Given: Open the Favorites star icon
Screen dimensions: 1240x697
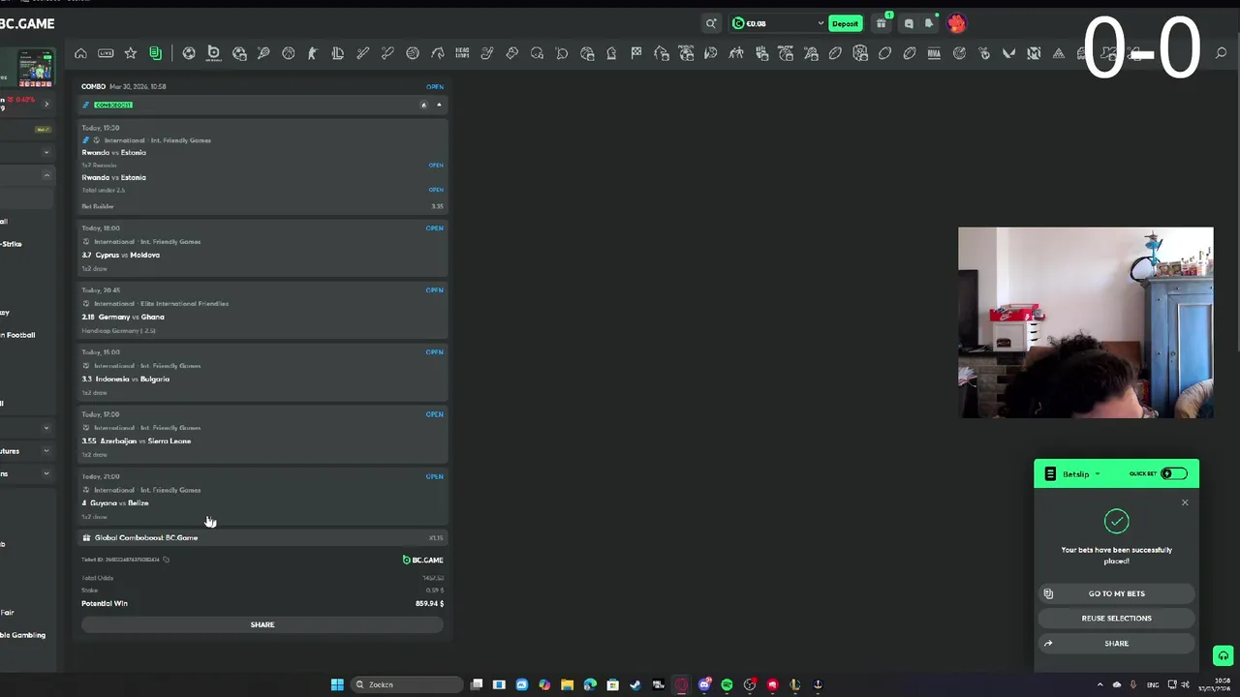Looking at the screenshot, I should [x=131, y=53].
